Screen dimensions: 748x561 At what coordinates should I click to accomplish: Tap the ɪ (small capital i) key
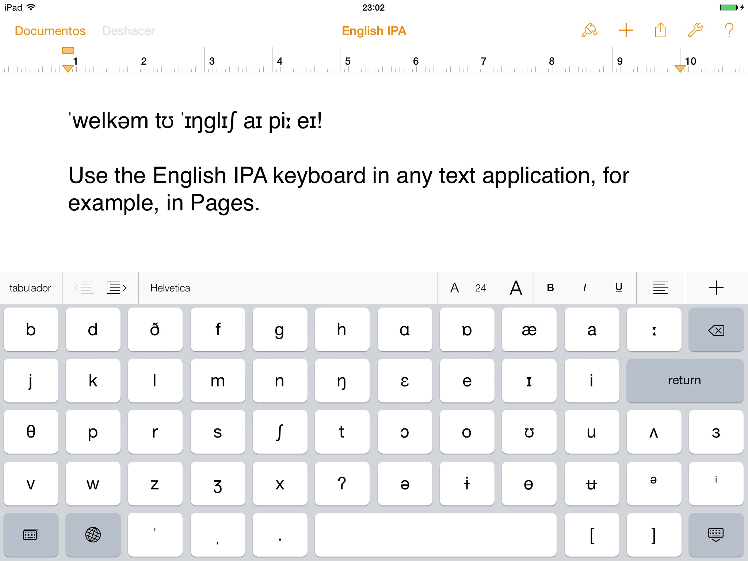pos(529,381)
